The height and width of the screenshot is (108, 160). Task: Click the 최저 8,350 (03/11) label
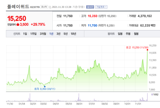45,89
